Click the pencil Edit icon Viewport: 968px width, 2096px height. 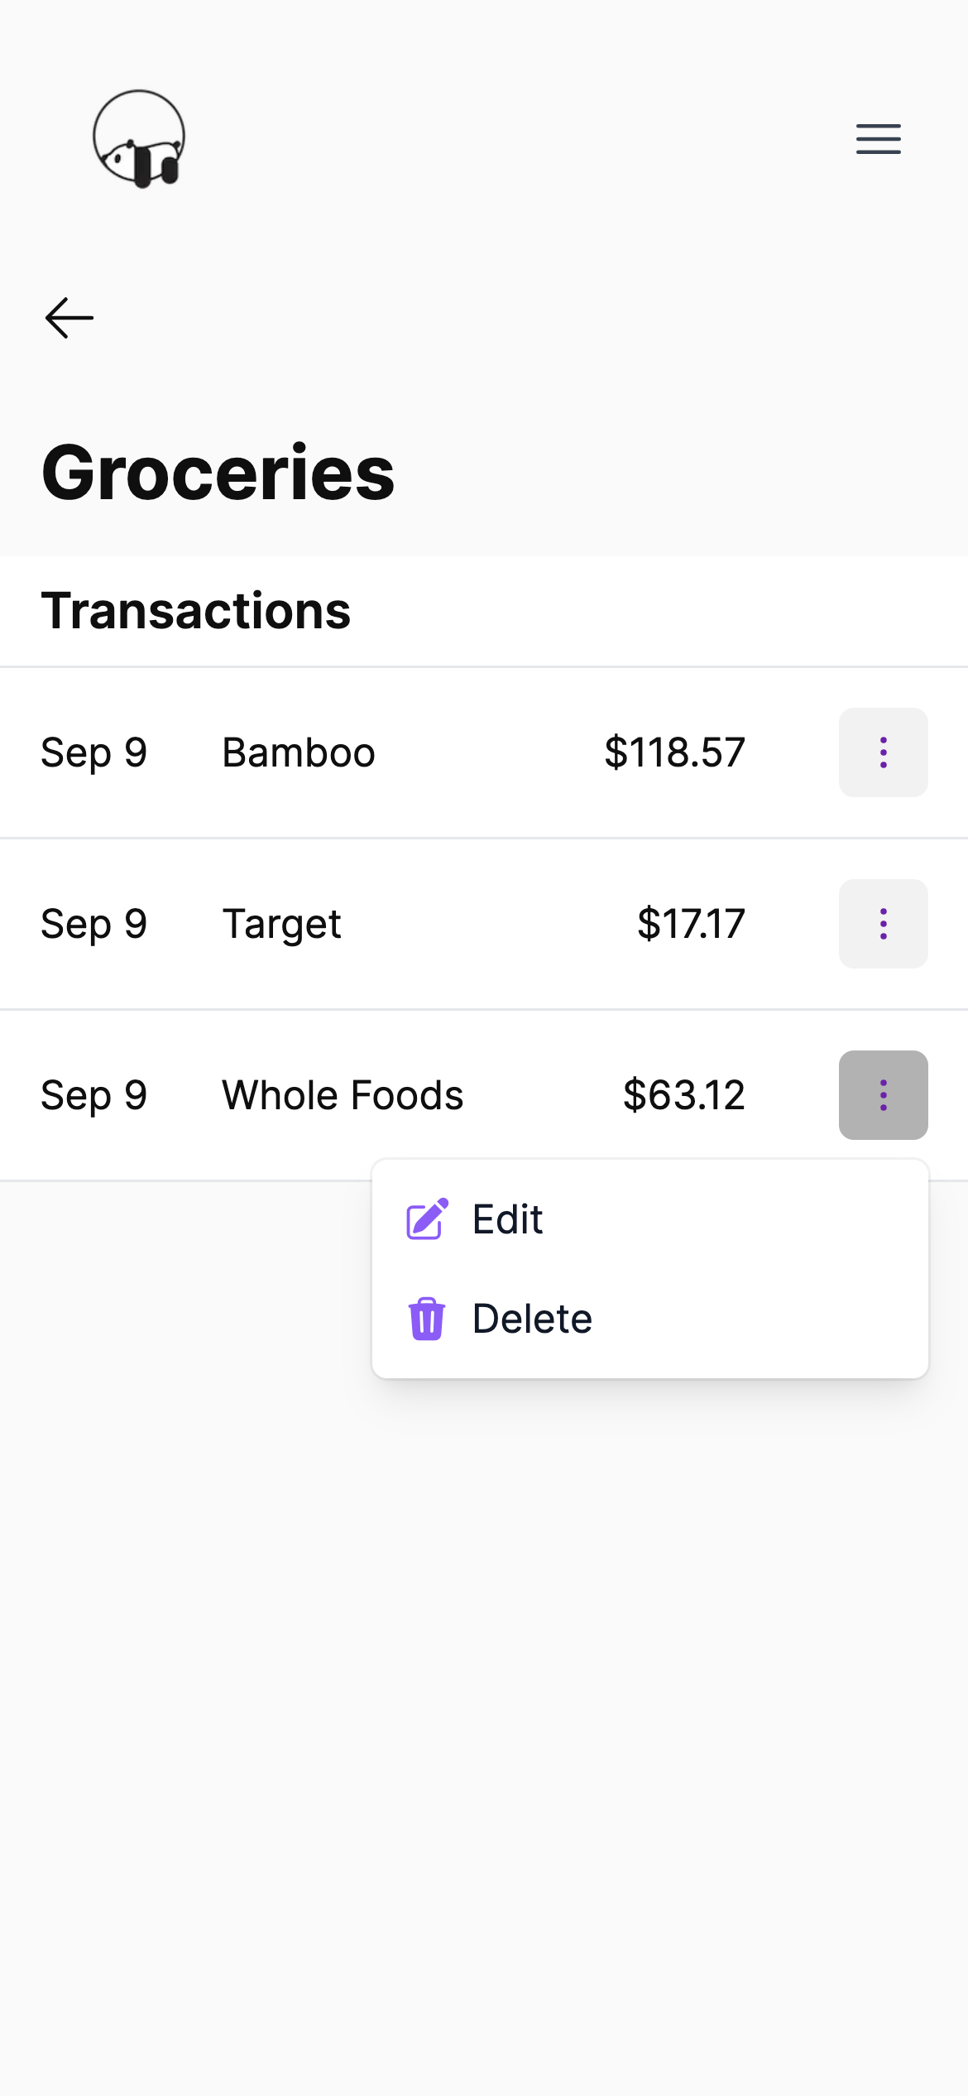[x=427, y=1219]
